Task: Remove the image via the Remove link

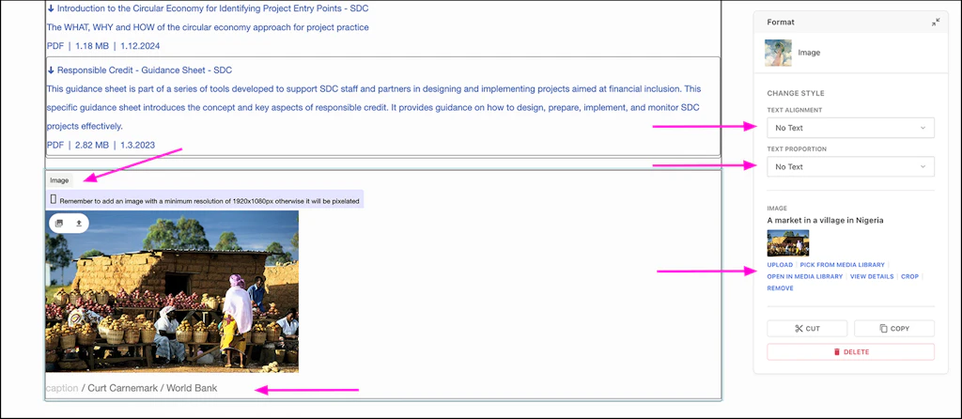Action: coord(781,288)
